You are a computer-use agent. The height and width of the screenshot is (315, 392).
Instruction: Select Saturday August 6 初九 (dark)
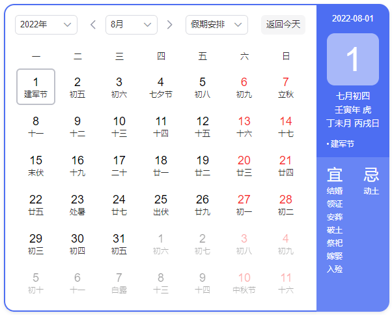coord(244,87)
